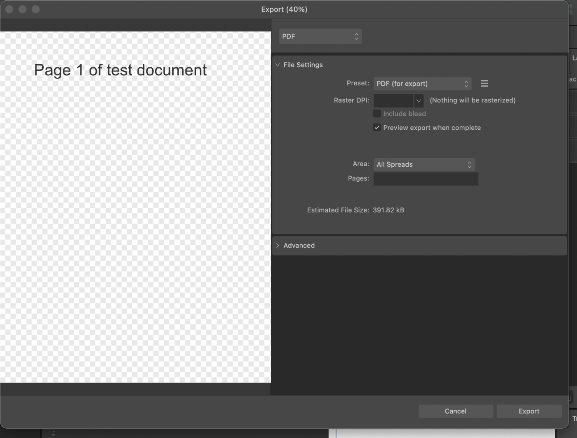Click the green zoom window button
This screenshot has width=577, height=438.
[35, 9]
